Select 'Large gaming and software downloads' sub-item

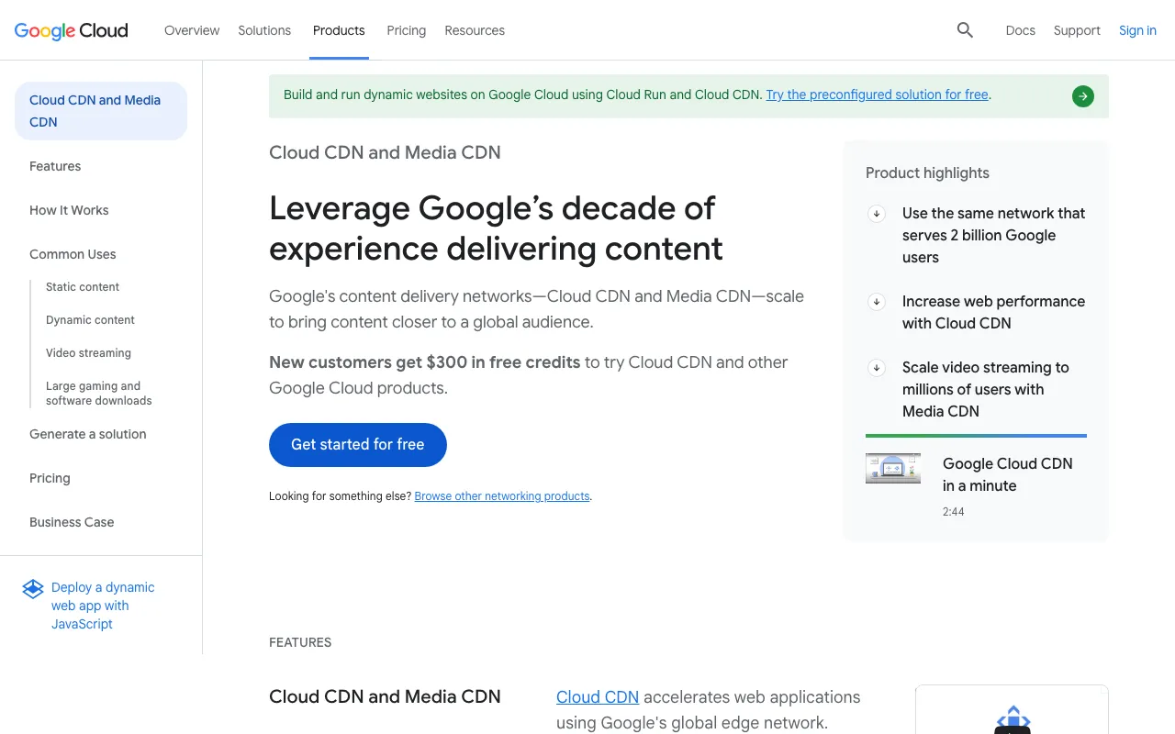coord(99,394)
